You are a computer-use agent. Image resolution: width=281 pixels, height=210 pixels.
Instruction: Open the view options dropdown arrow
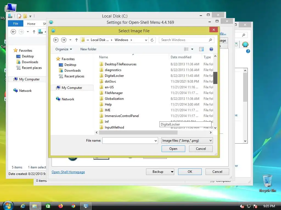click(x=192, y=49)
